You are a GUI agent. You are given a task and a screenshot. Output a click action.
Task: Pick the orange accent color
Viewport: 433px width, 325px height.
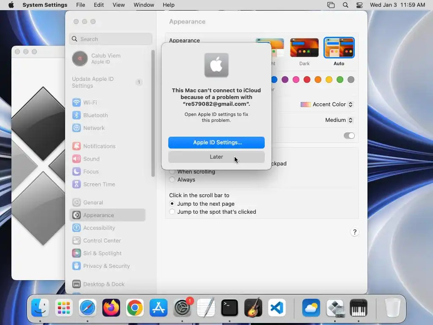[x=318, y=80]
